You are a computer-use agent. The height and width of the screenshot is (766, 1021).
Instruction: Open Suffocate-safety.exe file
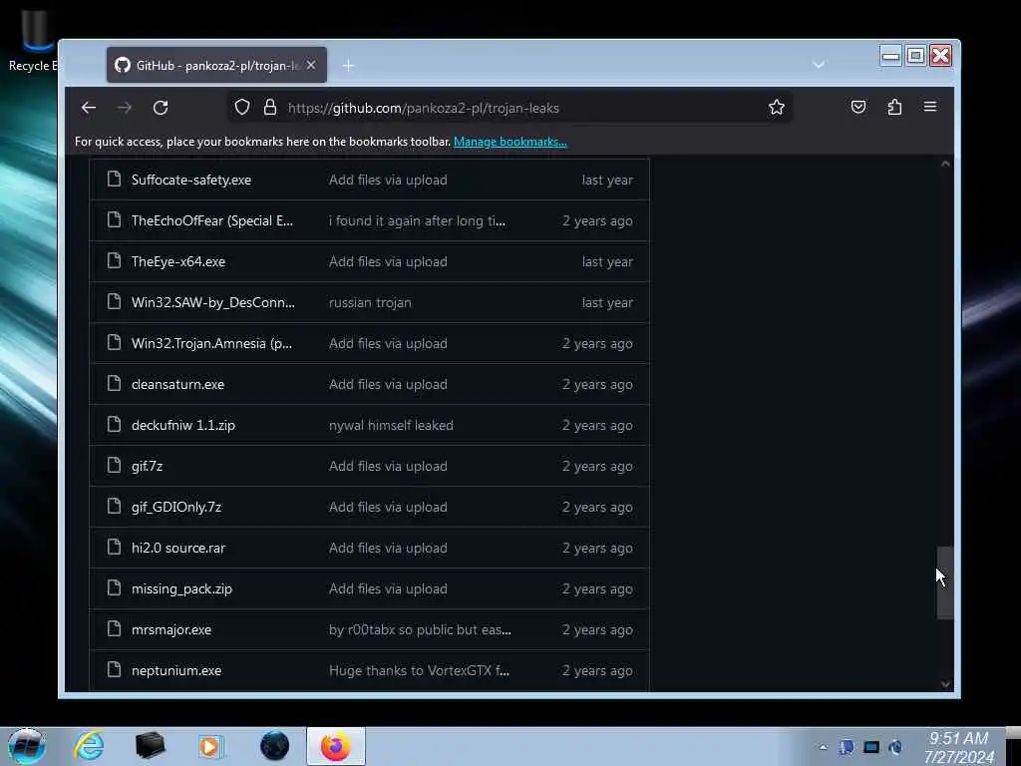(191, 180)
